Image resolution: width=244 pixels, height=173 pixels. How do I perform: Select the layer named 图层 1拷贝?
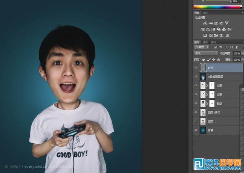[214, 112]
